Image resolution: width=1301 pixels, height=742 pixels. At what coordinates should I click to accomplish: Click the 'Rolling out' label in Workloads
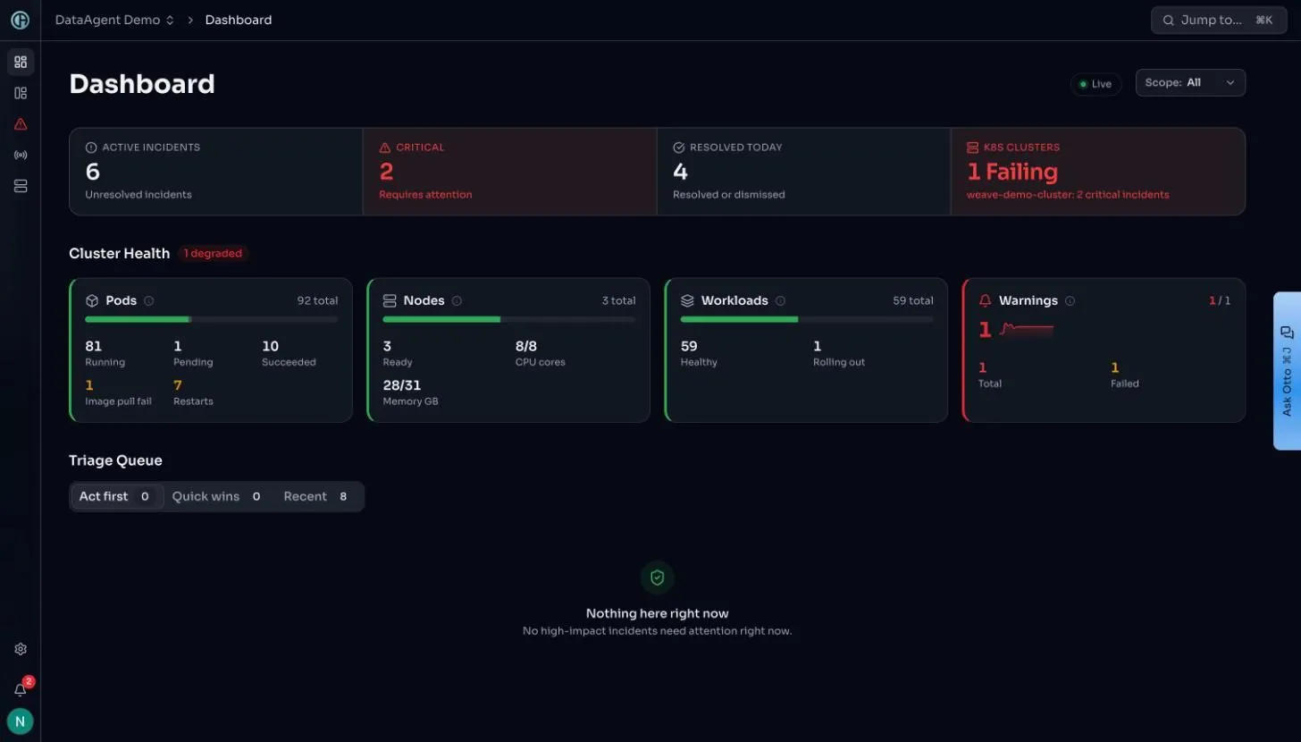(839, 362)
